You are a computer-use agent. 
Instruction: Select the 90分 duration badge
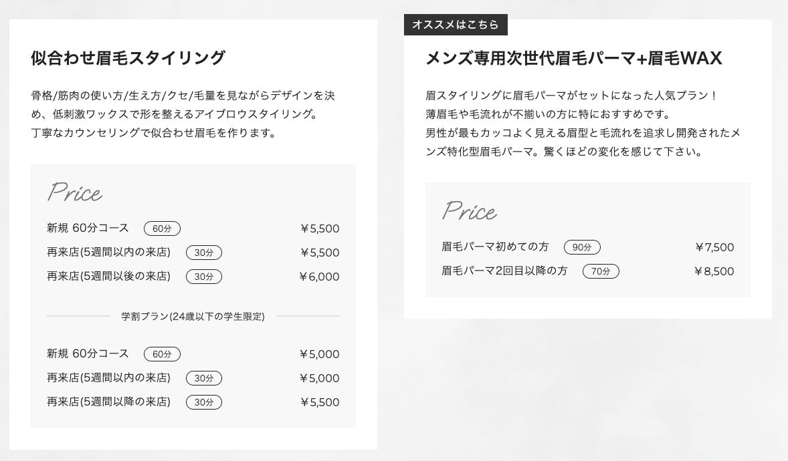click(582, 247)
